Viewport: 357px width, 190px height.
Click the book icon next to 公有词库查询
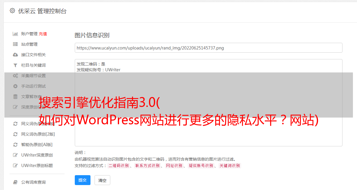click(15, 182)
